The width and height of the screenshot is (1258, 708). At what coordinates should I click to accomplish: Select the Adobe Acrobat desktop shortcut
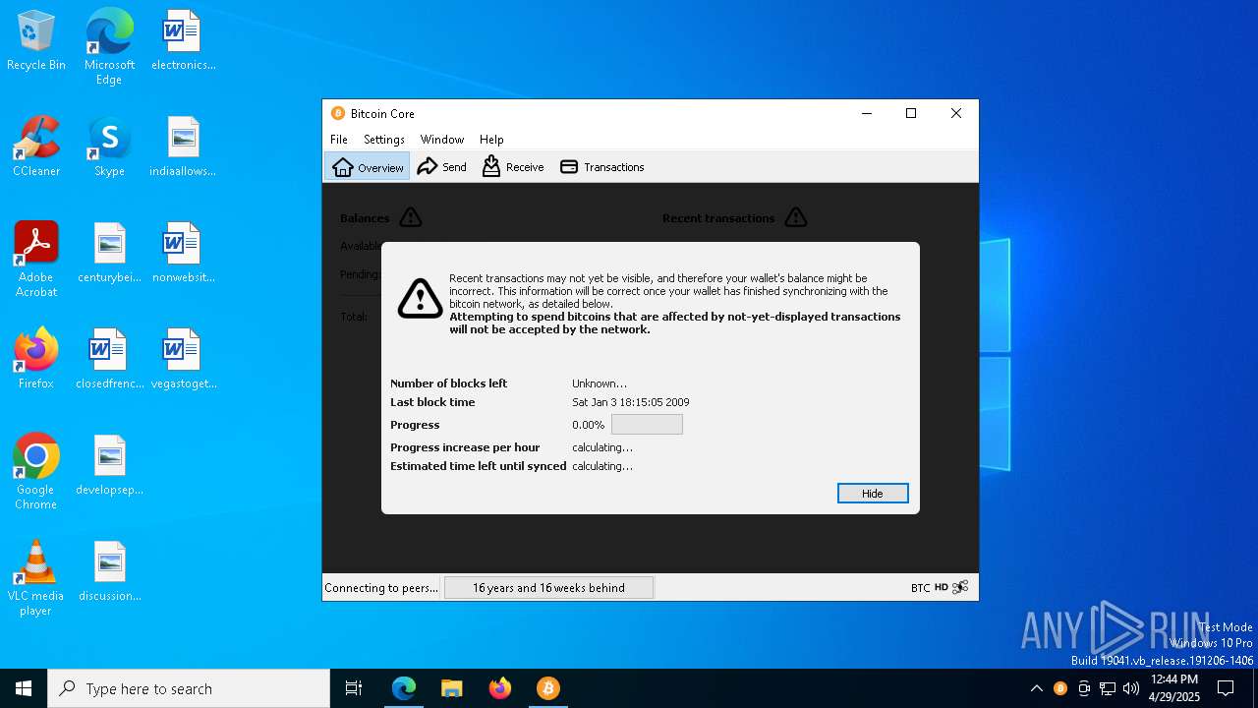[36, 260]
